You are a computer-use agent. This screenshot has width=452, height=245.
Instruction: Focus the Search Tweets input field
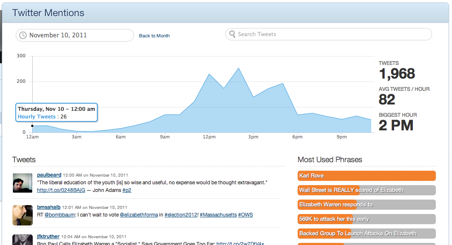328,34
